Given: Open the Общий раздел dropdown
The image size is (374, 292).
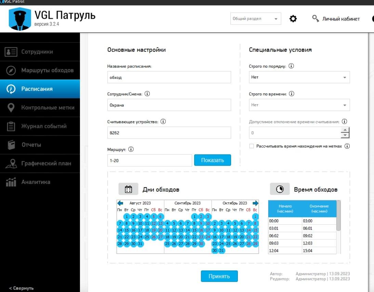Looking at the screenshot, I should [255, 18].
